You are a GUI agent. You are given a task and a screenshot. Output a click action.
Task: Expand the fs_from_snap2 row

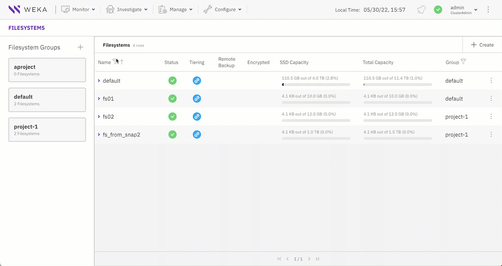tap(99, 134)
